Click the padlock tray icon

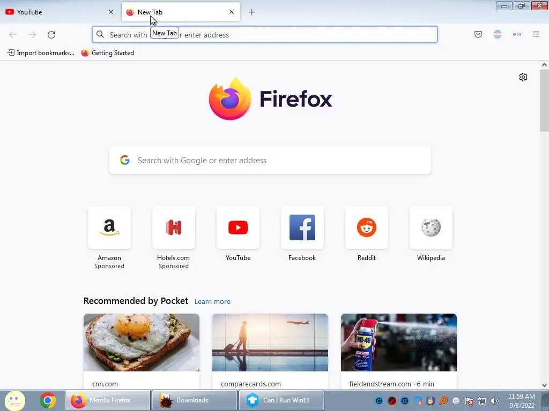tap(431, 401)
